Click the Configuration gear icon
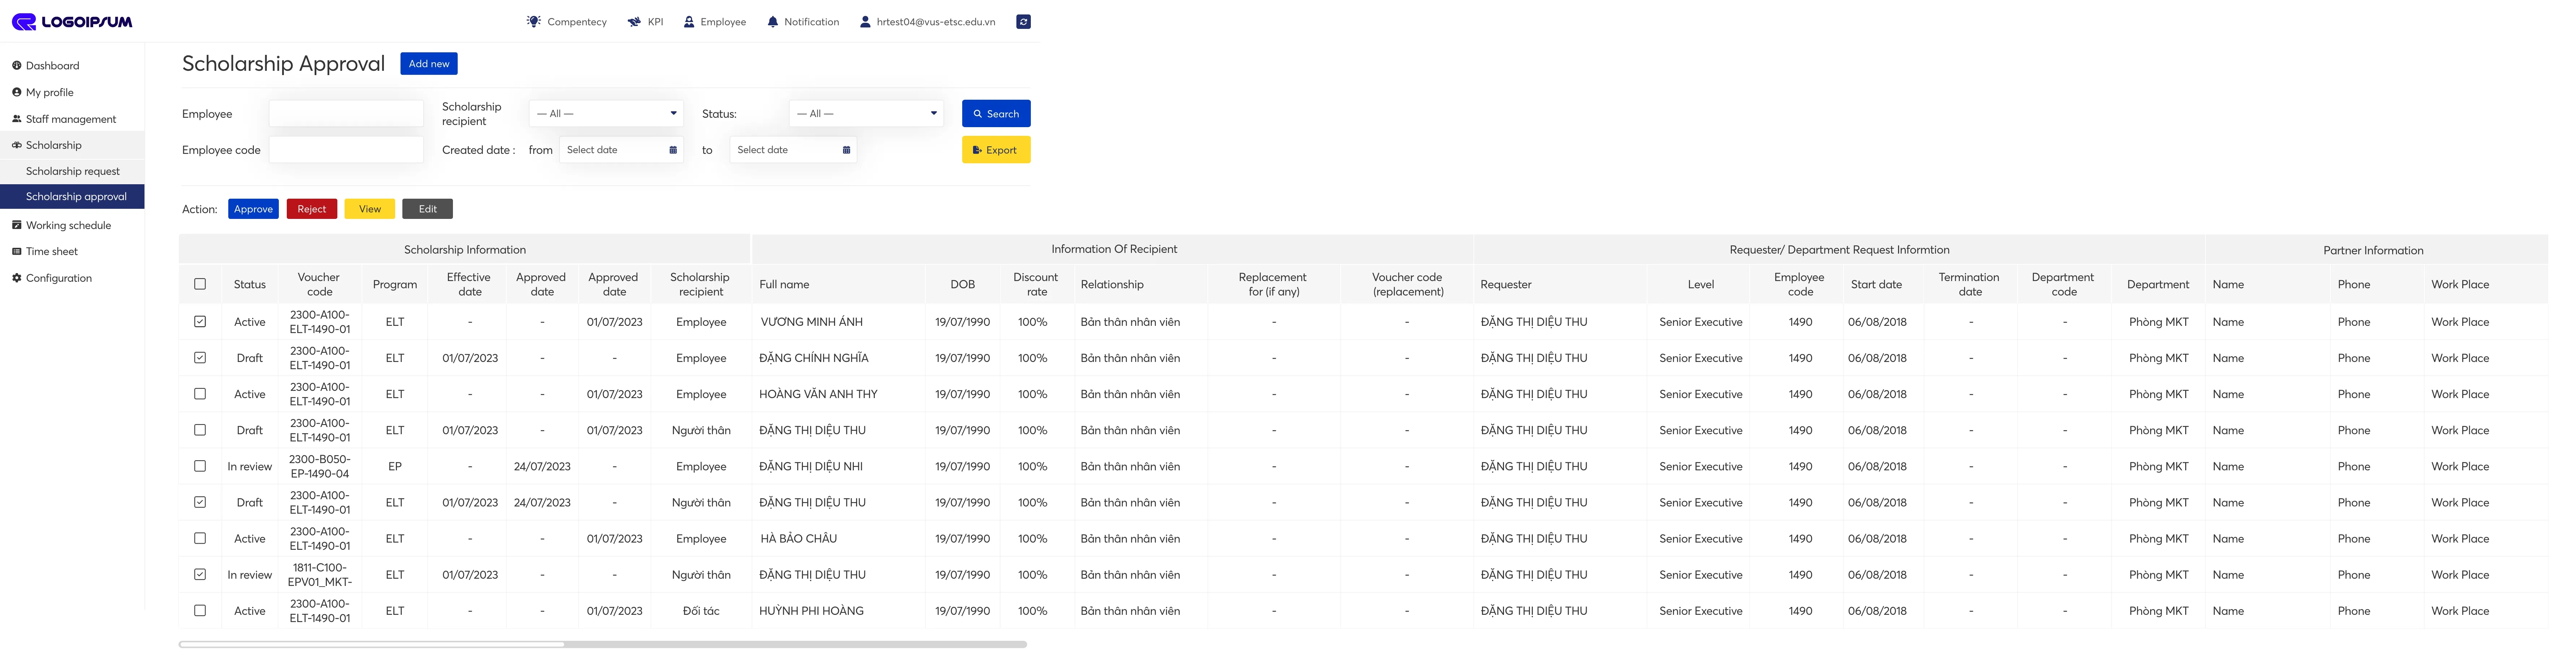This screenshot has height=656, width=2576. pyautogui.click(x=16, y=278)
